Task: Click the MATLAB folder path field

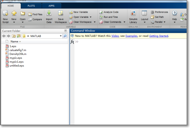Action: pos(42,36)
